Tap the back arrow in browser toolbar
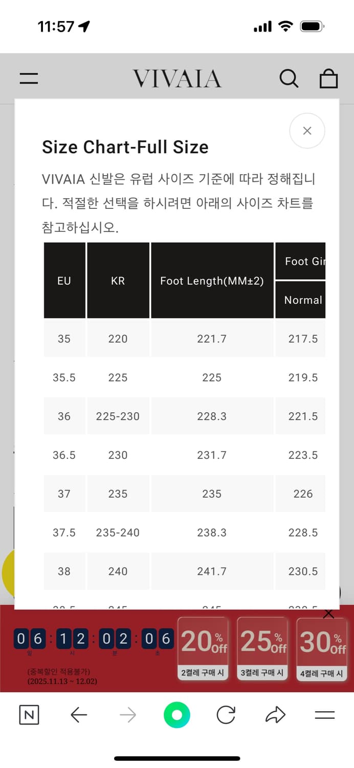Viewport: 354px width, 768px height. [78, 715]
